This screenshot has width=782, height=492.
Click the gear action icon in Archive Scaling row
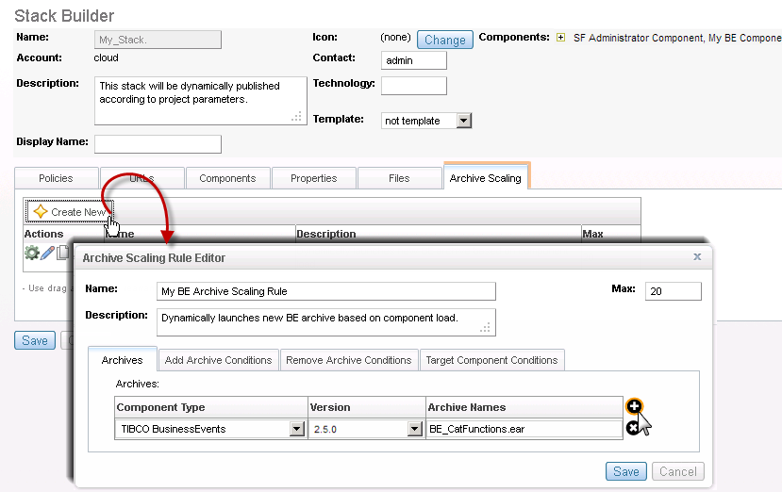click(x=32, y=253)
